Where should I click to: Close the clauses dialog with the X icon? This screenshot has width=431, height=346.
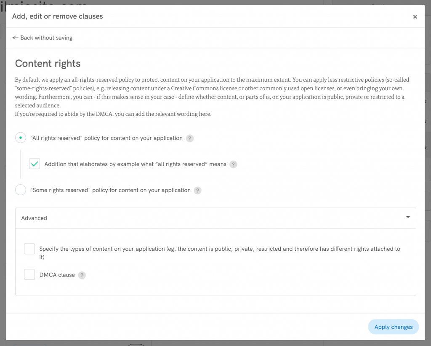(415, 16)
